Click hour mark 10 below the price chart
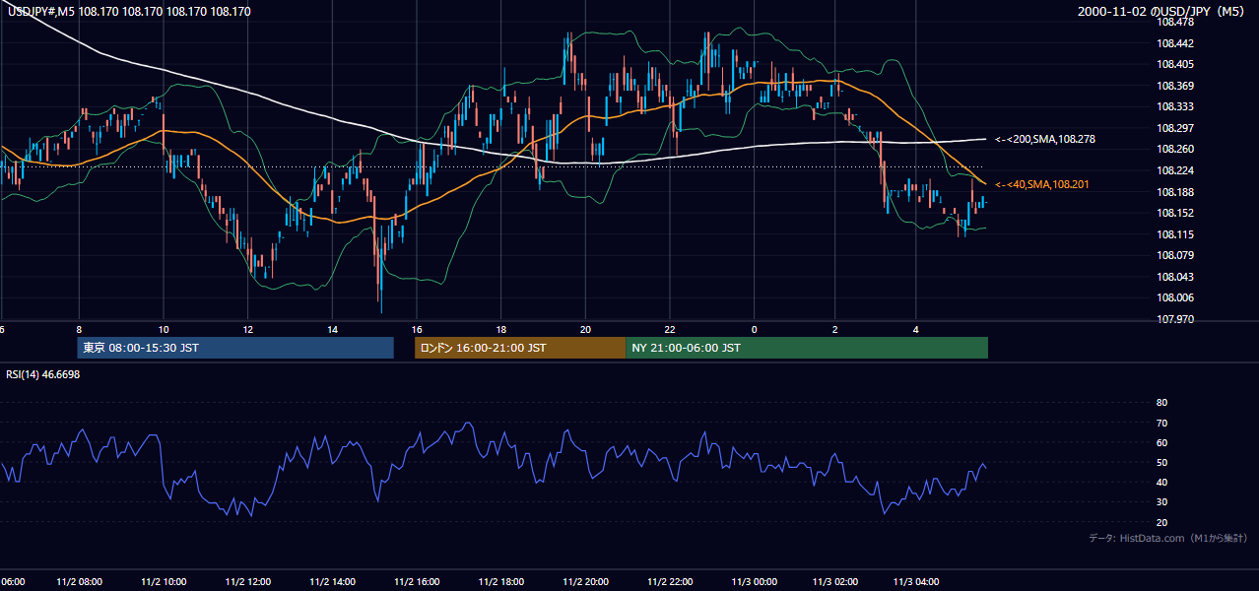 [164, 329]
